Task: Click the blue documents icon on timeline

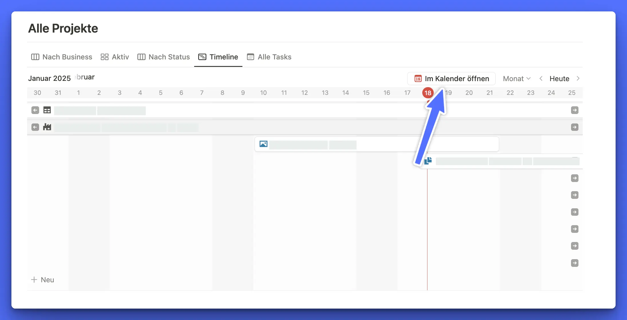Action: coord(428,161)
